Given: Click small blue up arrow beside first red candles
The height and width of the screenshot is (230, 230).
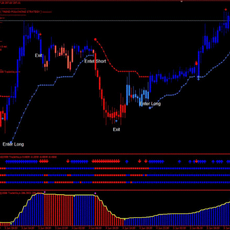Looking at the screenshot, I should point(2,119).
